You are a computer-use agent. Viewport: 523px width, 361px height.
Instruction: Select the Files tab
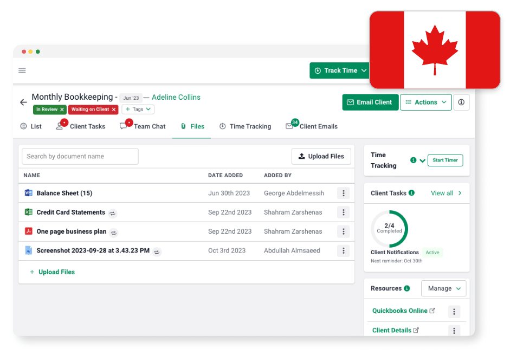[192, 126]
